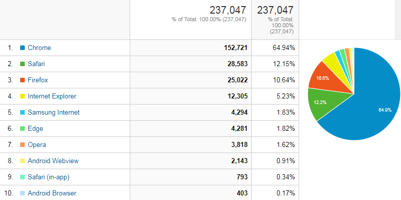Click the blue Chrome legend swatch

click(x=23, y=47)
